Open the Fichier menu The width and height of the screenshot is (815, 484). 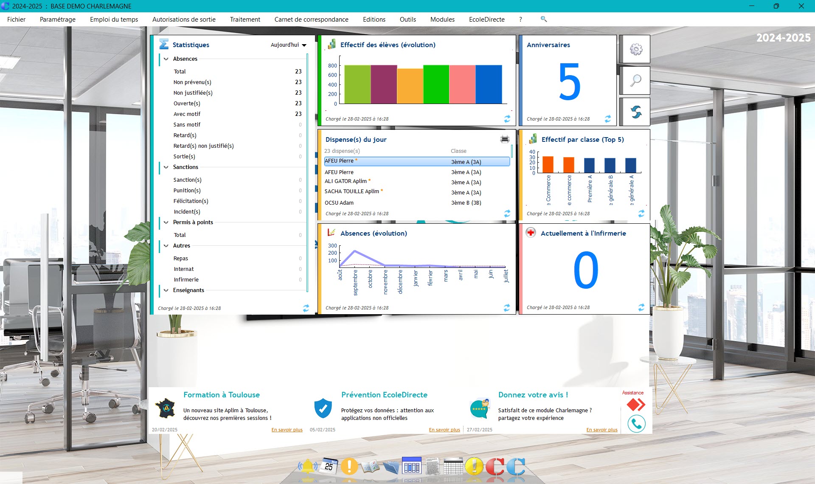[16, 20]
